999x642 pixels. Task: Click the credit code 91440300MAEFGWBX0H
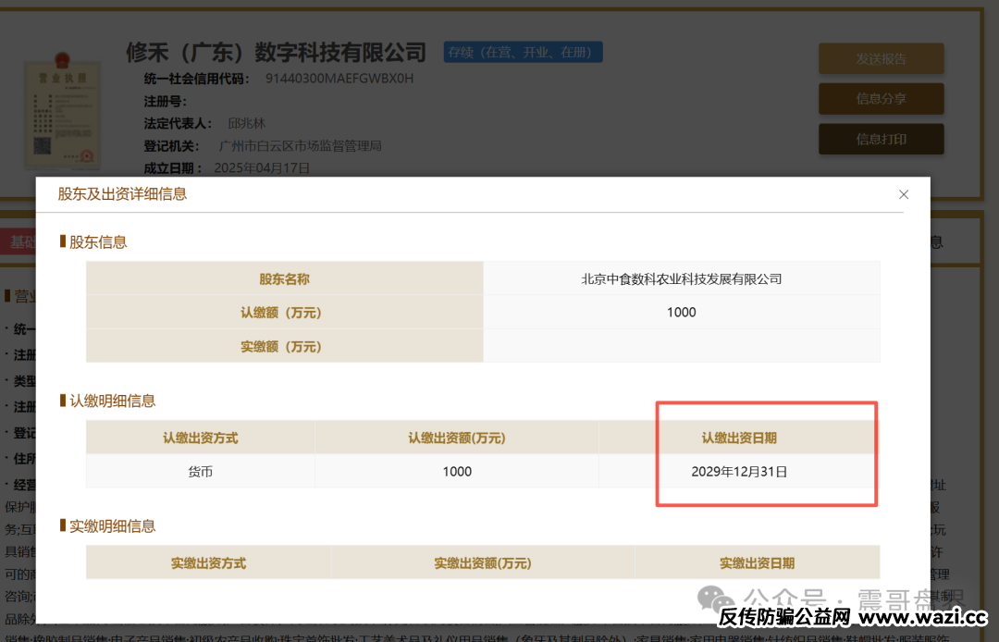(x=339, y=79)
